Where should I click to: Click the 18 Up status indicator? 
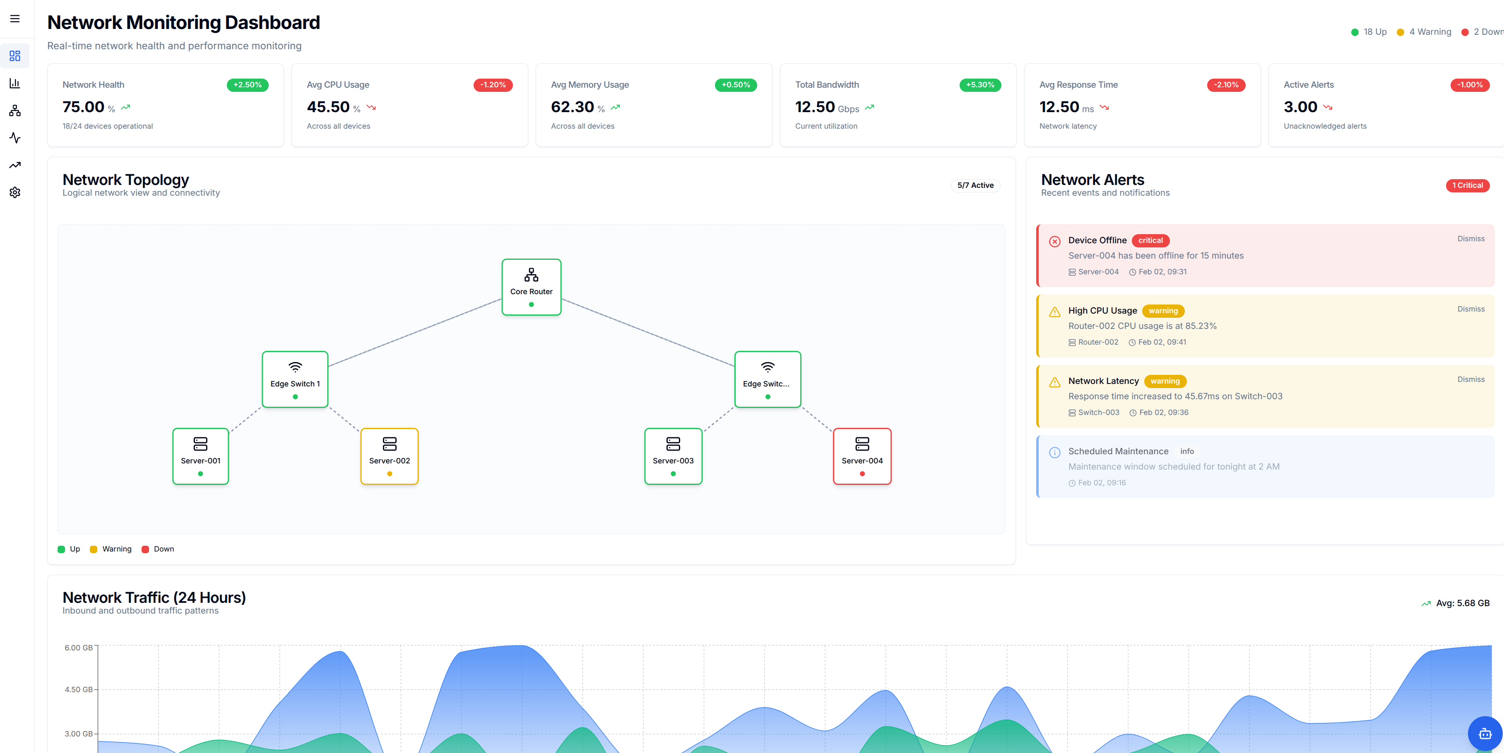point(1369,32)
